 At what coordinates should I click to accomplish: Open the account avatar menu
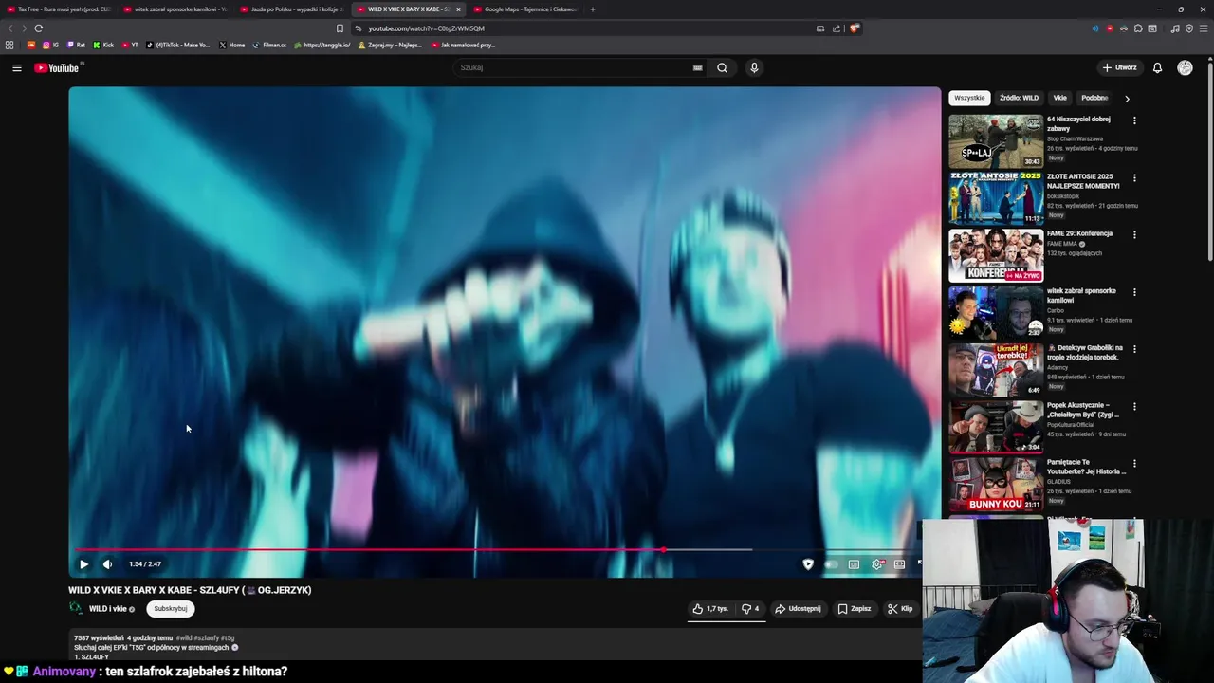click(1185, 67)
